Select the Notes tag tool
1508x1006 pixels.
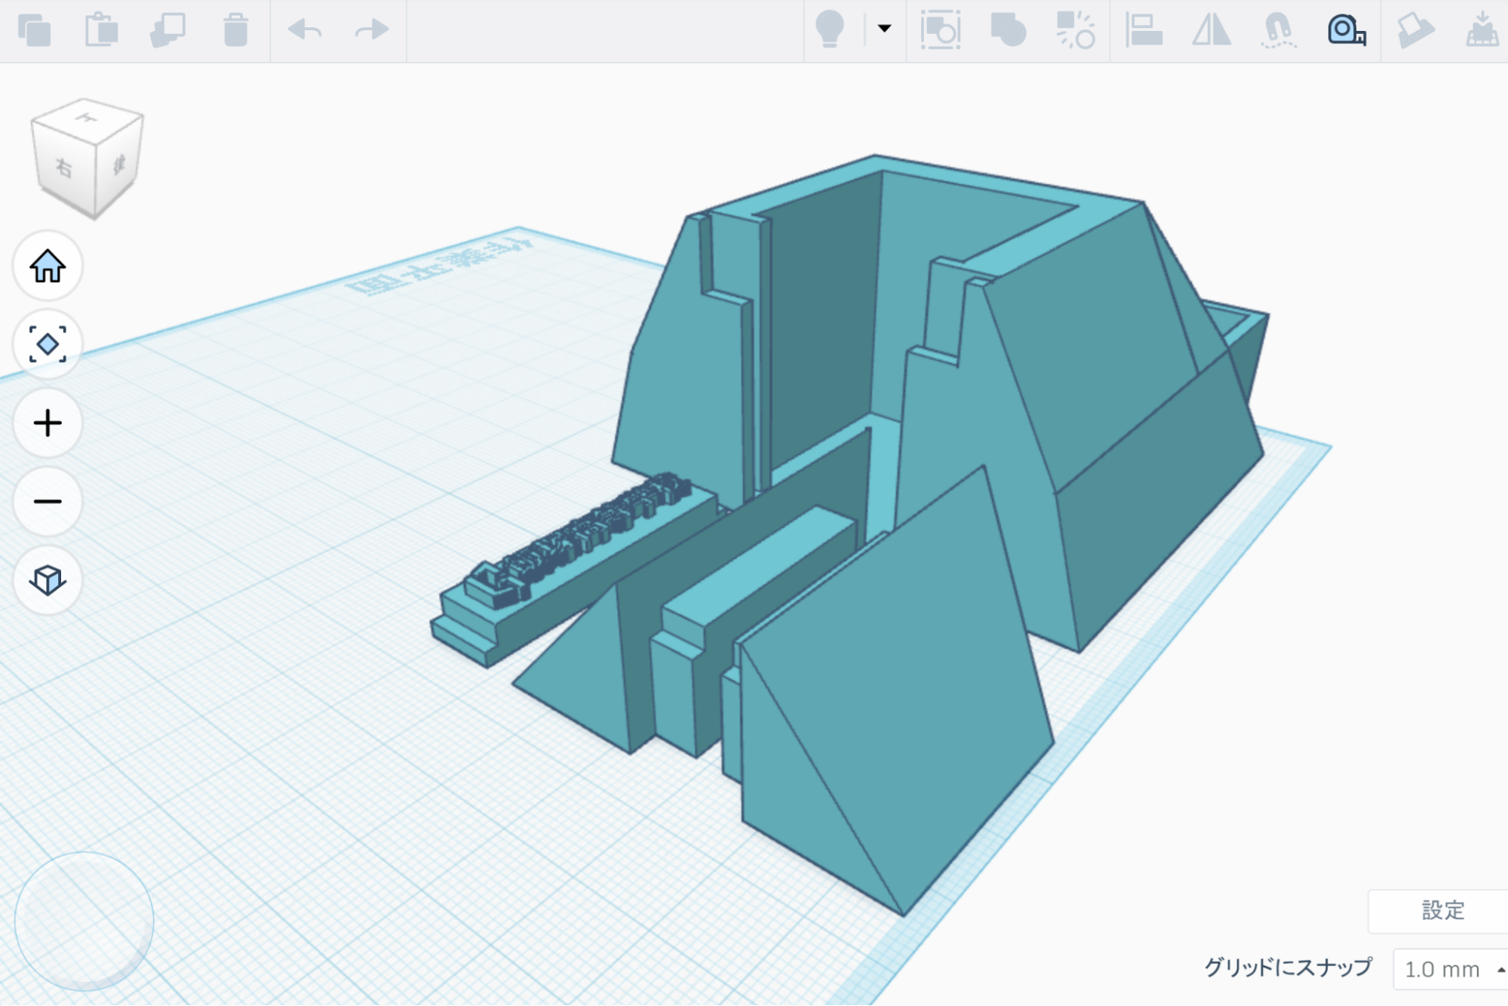(1415, 30)
